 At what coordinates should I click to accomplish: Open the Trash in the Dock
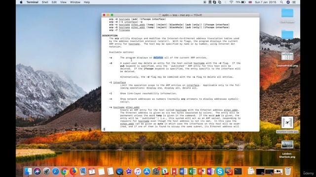tap(288, 172)
